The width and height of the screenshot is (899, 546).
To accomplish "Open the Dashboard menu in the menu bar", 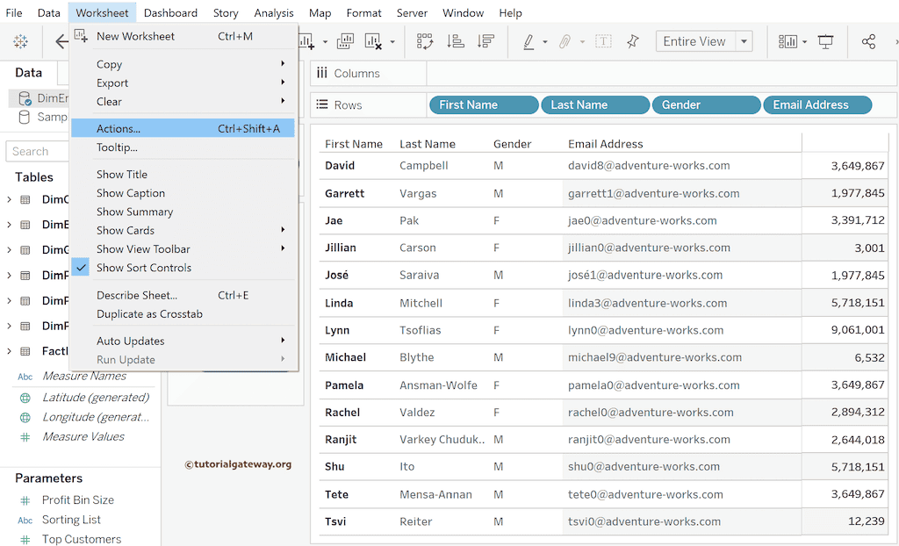I will (x=170, y=13).
